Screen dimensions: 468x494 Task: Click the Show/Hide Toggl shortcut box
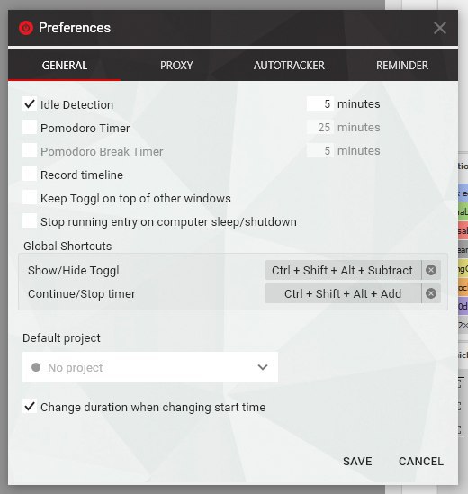(343, 270)
